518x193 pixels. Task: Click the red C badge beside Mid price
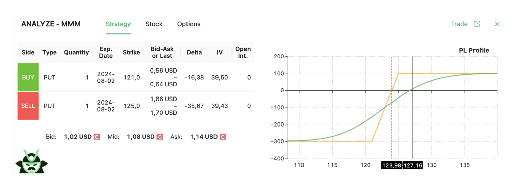[x=160, y=137]
